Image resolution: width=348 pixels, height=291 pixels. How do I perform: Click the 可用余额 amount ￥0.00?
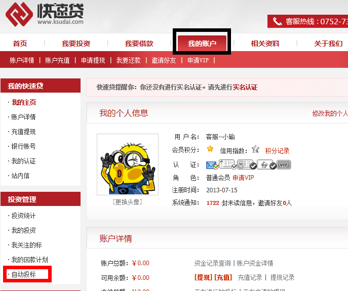click(140, 278)
